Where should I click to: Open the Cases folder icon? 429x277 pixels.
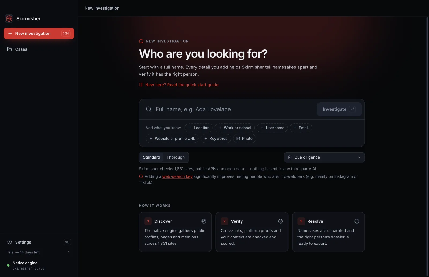[9, 49]
